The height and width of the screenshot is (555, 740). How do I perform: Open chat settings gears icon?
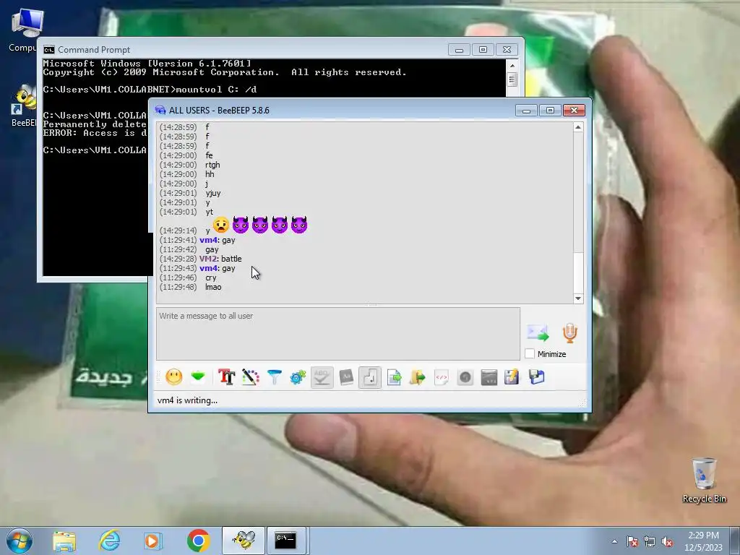(x=298, y=377)
